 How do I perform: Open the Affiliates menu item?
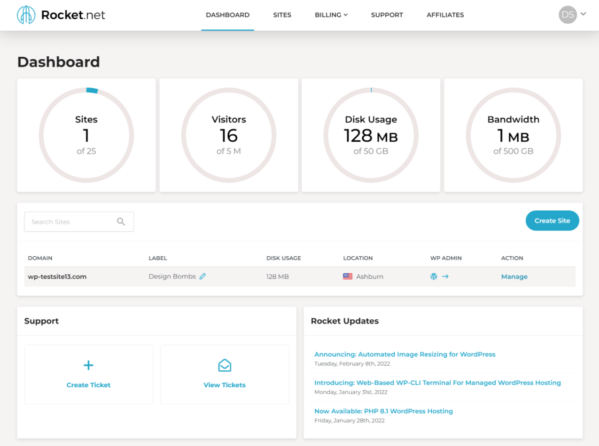[444, 15]
